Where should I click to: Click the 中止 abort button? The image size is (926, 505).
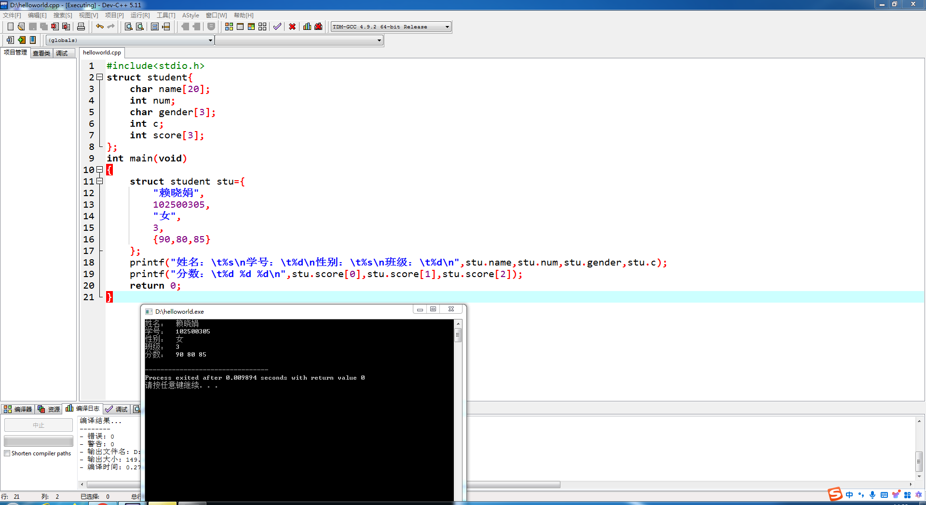pyautogui.click(x=39, y=425)
